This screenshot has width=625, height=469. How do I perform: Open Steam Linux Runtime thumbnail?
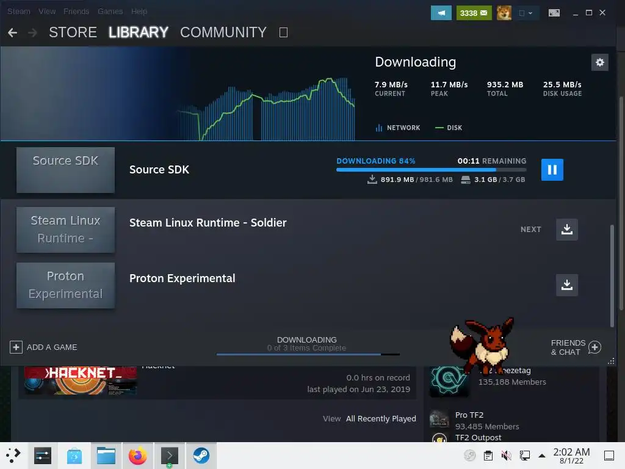[65, 230]
